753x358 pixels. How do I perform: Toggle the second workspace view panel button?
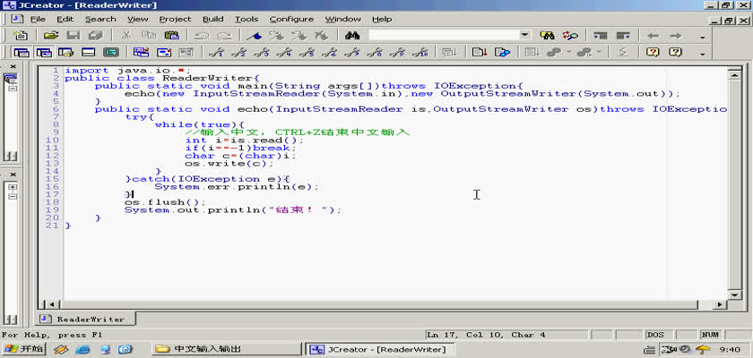point(44,52)
